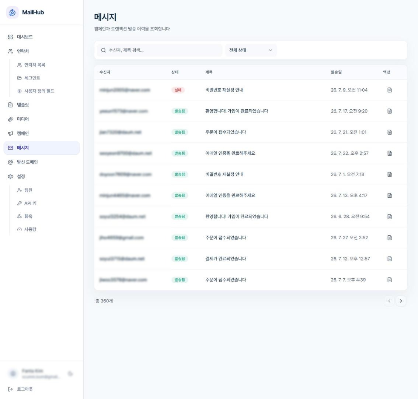Click the account switch icon beside user profile

[70, 374]
